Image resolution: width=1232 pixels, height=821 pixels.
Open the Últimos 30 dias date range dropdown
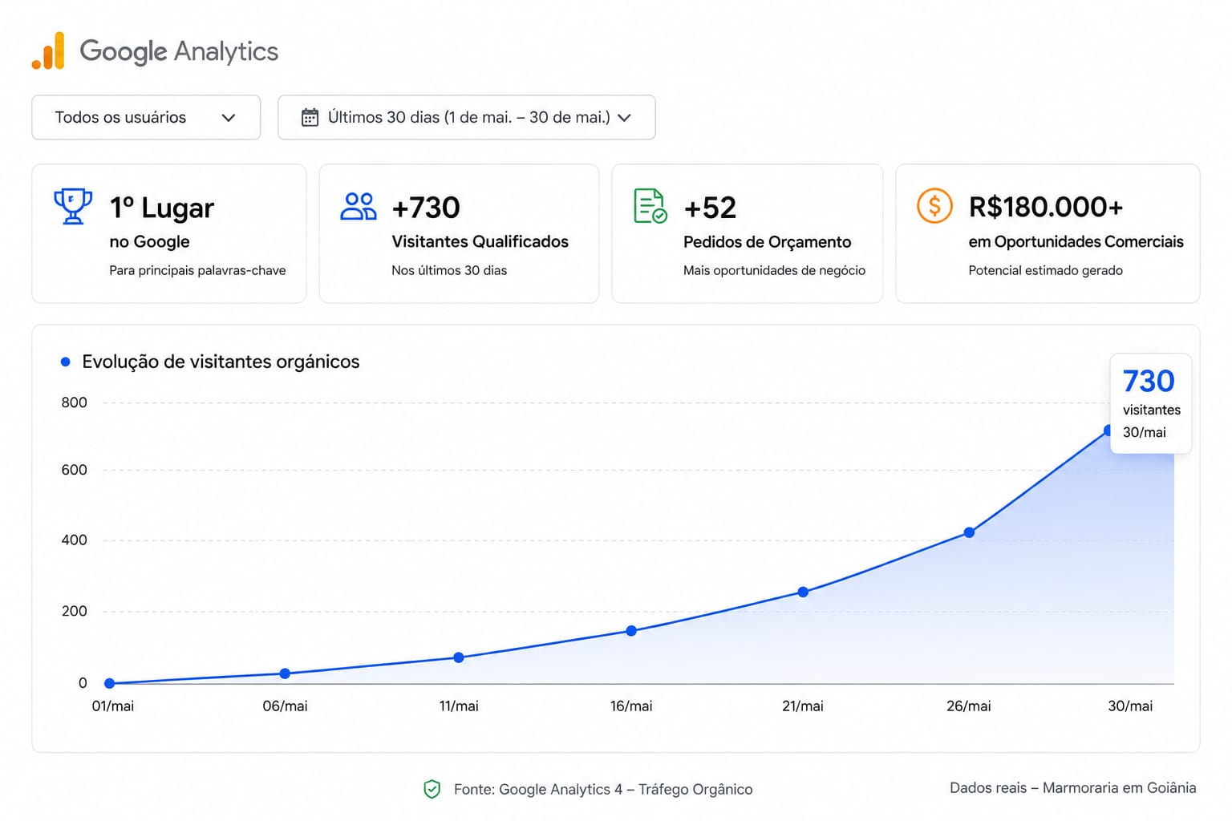tap(466, 117)
